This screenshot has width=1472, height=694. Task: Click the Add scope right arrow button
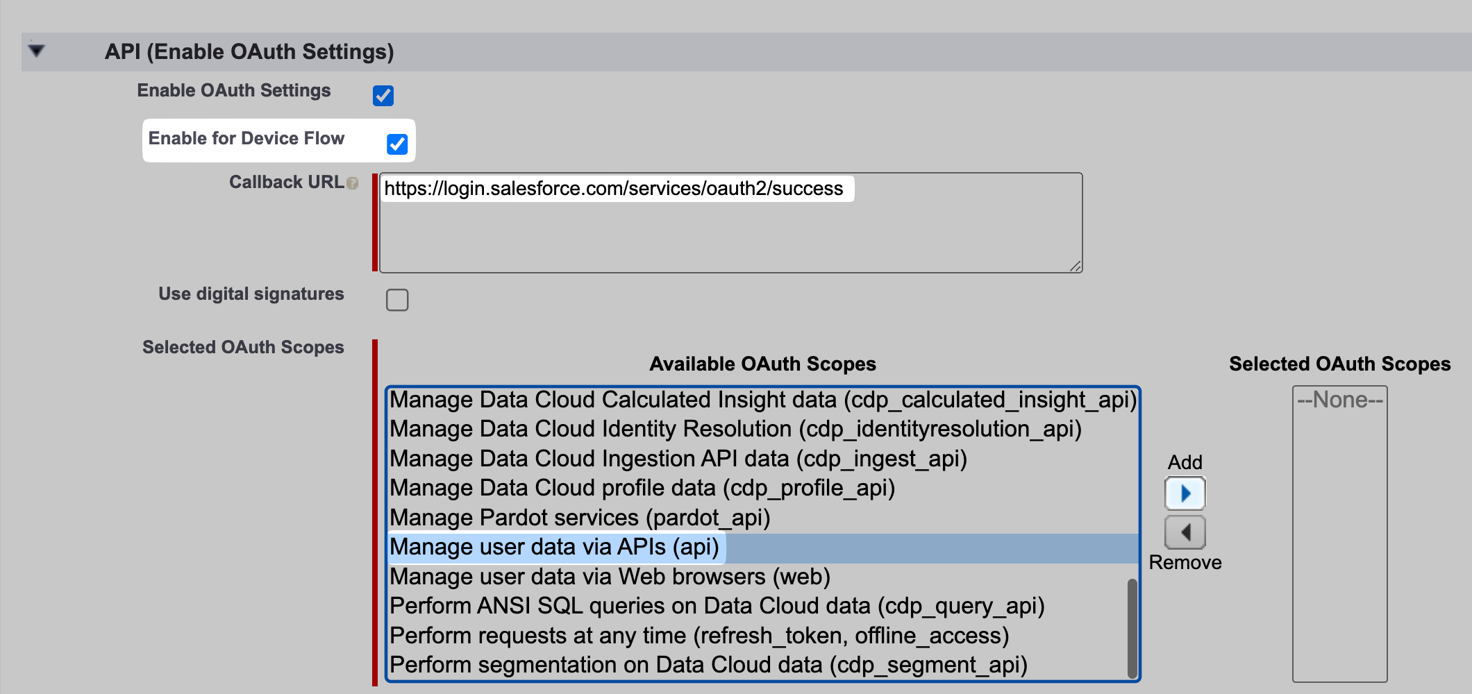(x=1185, y=493)
